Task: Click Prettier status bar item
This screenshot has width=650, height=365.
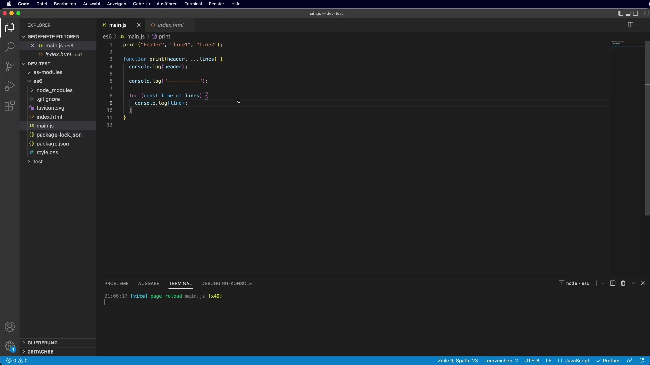Action: pyautogui.click(x=608, y=361)
